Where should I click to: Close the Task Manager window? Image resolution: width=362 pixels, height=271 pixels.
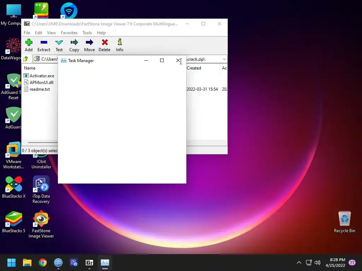tap(178, 60)
